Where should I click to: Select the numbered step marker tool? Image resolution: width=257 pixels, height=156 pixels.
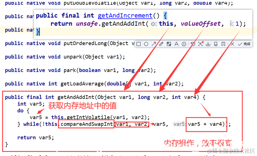coord(184,44)
